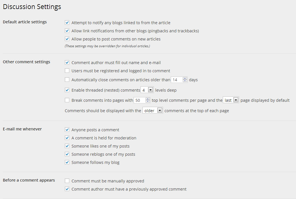Enable 'Comment must be manually approved'

point(67,181)
